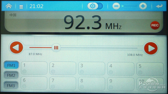
Task: Select preset station slot 9
Action: point(121,84)
